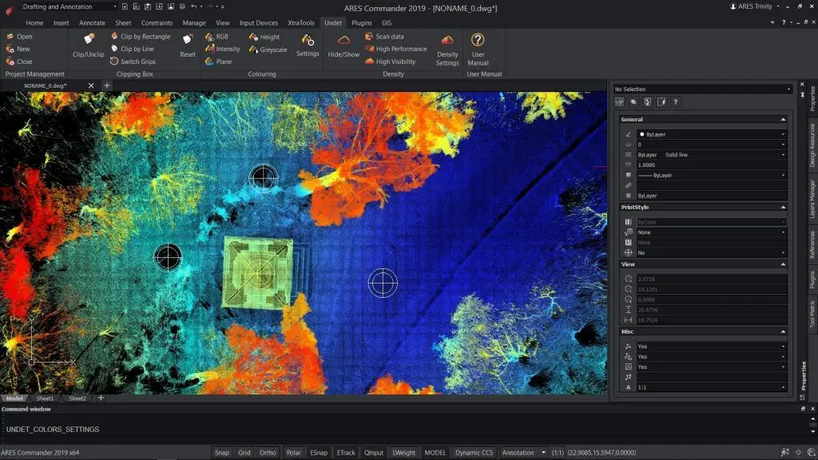818x460 pixels.
Task: Collapse the View properties section
Action: (x=784, y=264)
